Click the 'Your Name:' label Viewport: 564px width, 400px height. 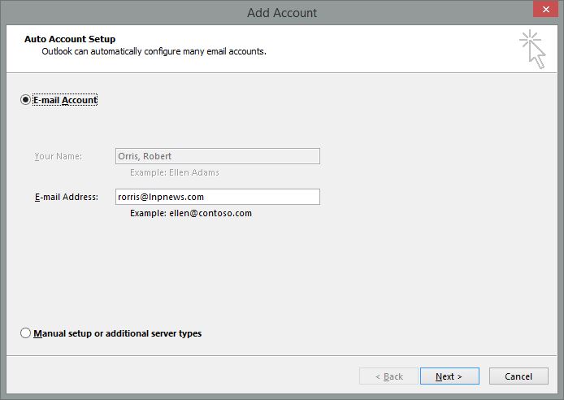(x=59, y=156)
